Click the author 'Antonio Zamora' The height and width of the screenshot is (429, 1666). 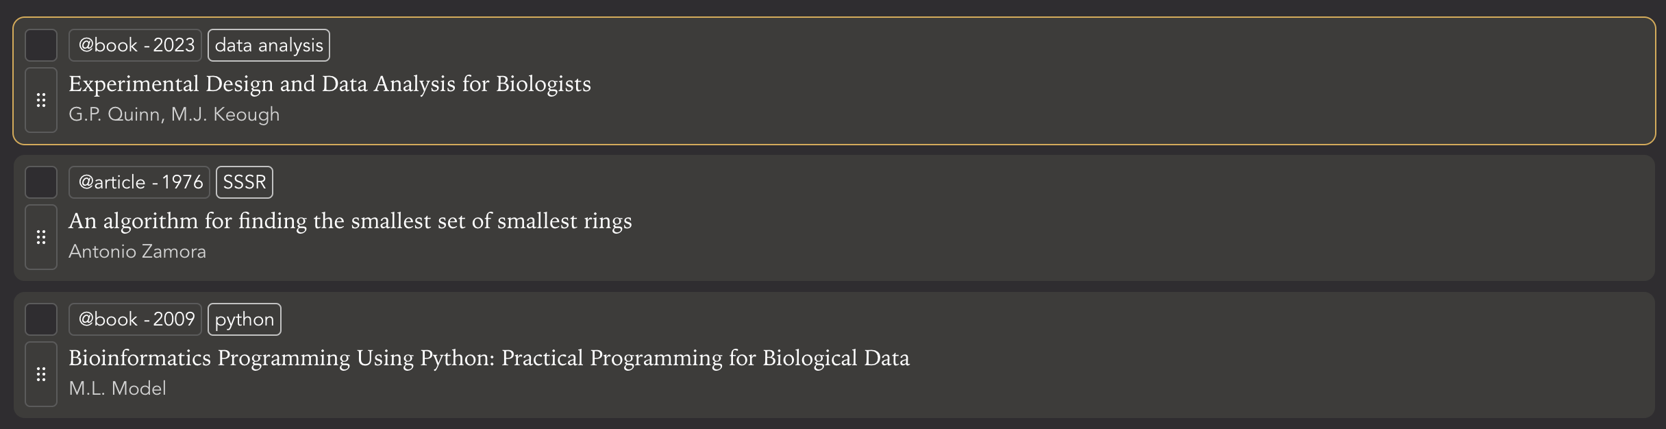(x=138, y=252)
